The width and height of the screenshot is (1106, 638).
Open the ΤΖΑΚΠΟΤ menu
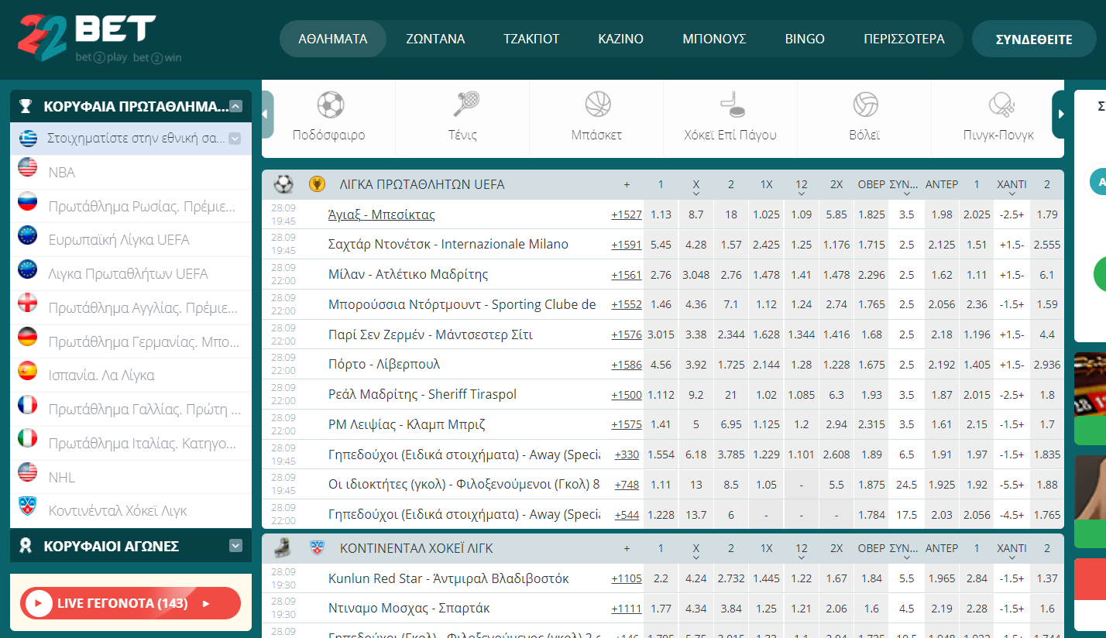(531, 39)
